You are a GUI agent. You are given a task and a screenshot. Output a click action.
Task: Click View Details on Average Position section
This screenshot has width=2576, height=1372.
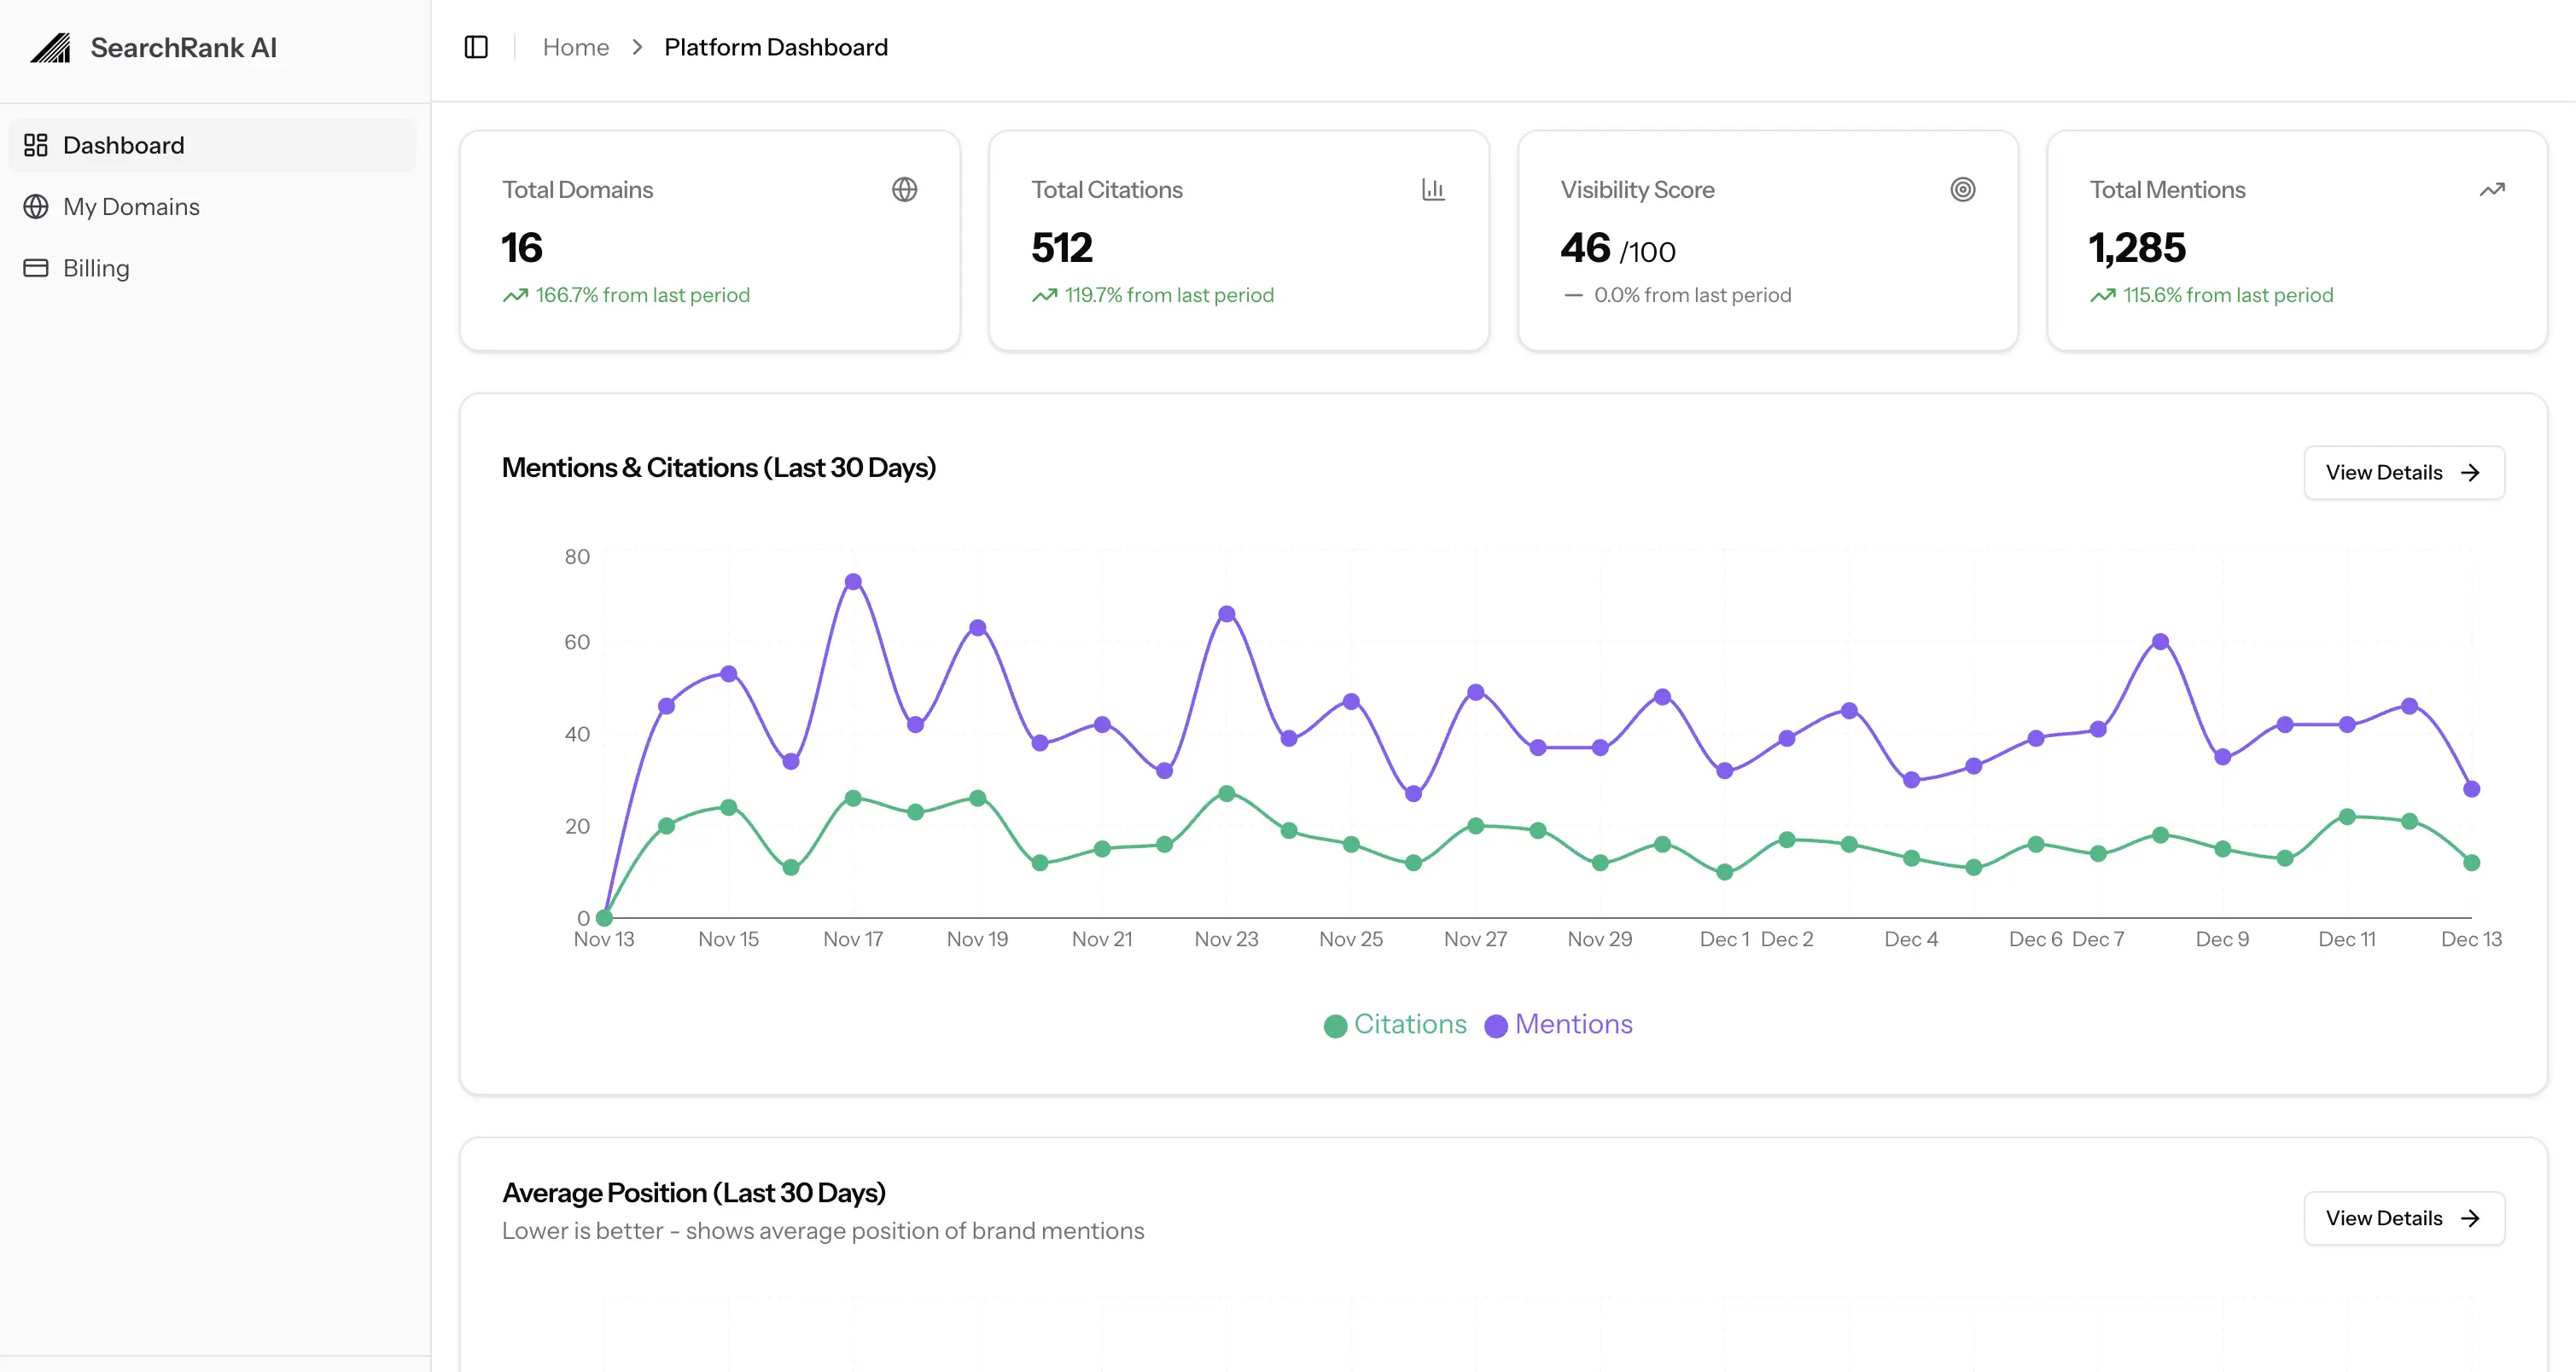[x=2403, y=1218]
